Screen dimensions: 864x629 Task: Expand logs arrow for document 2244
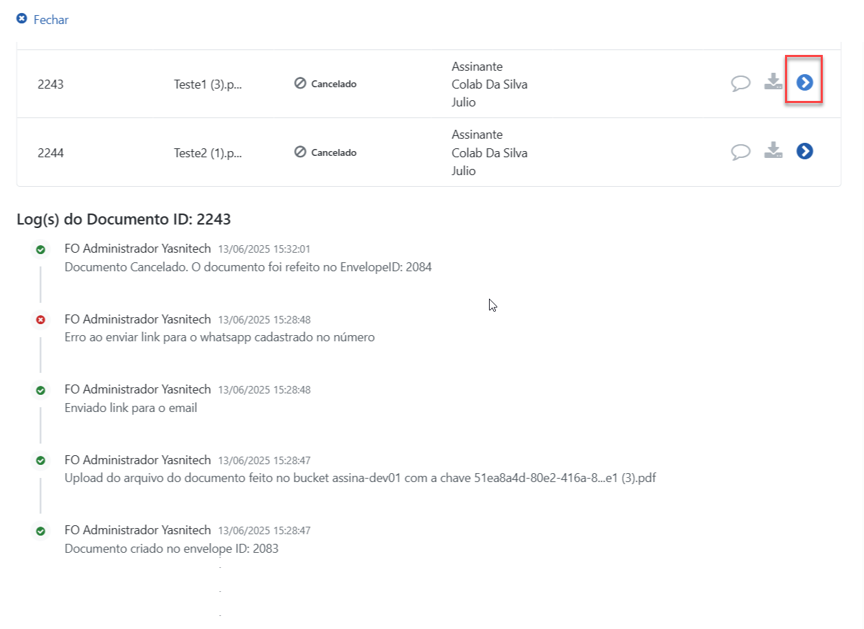[804, 151]
